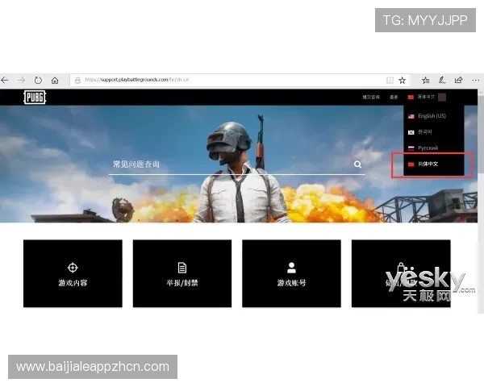Open the 游戏内容 category card
The image size is (484, 387).
click(73, 273)
